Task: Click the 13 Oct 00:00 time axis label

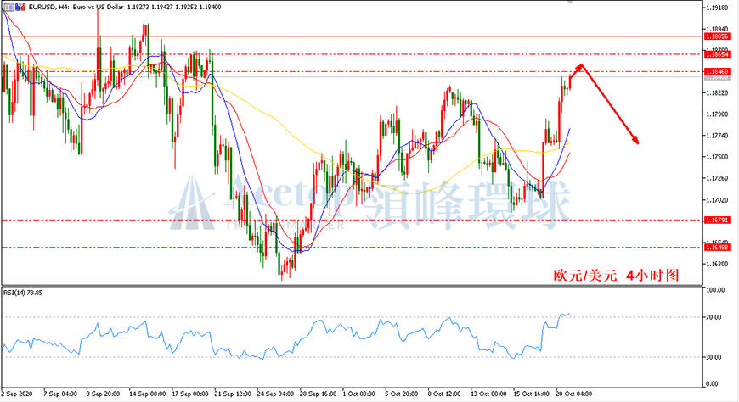Action: pyautogui.click(x=488, y=394)
